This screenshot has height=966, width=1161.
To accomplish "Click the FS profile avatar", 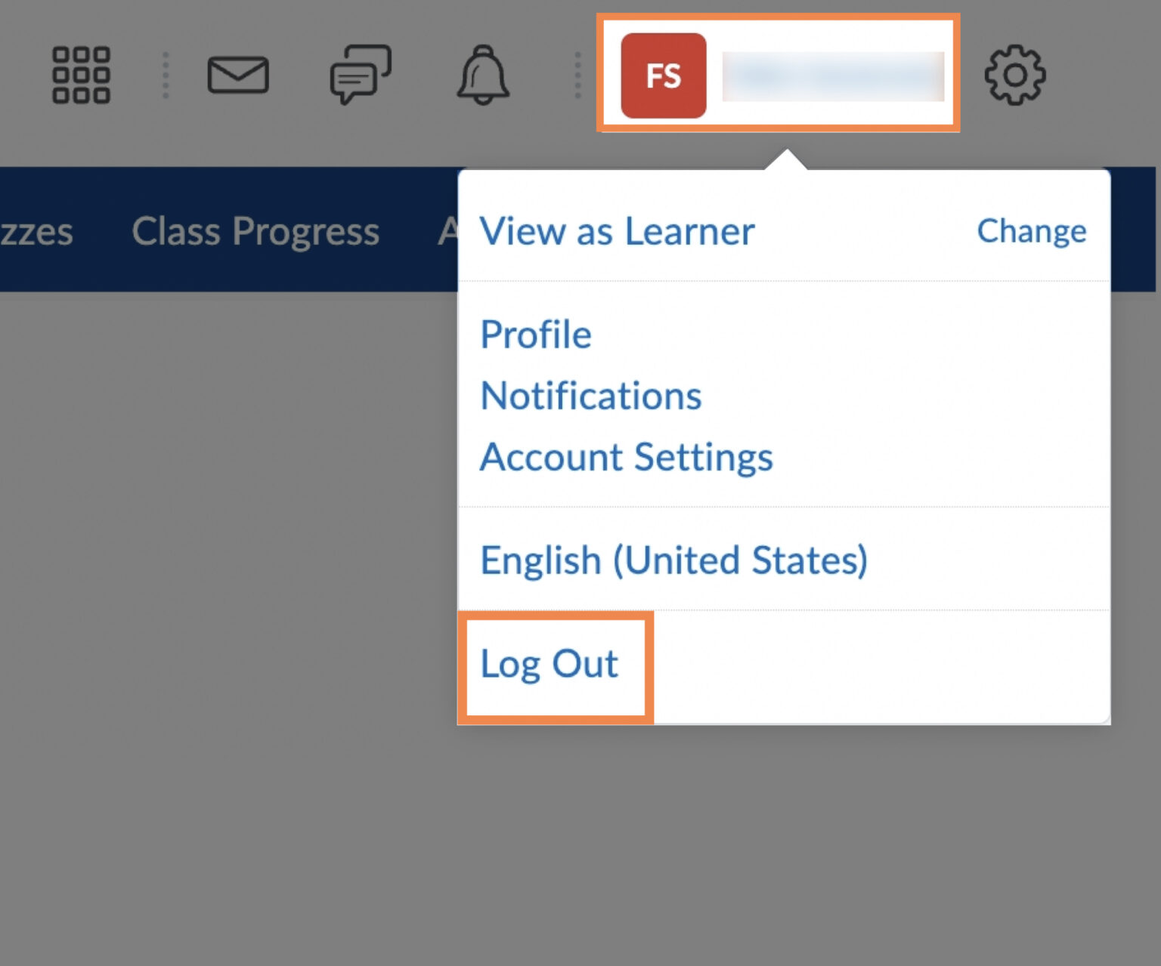I will coord(663,76).
